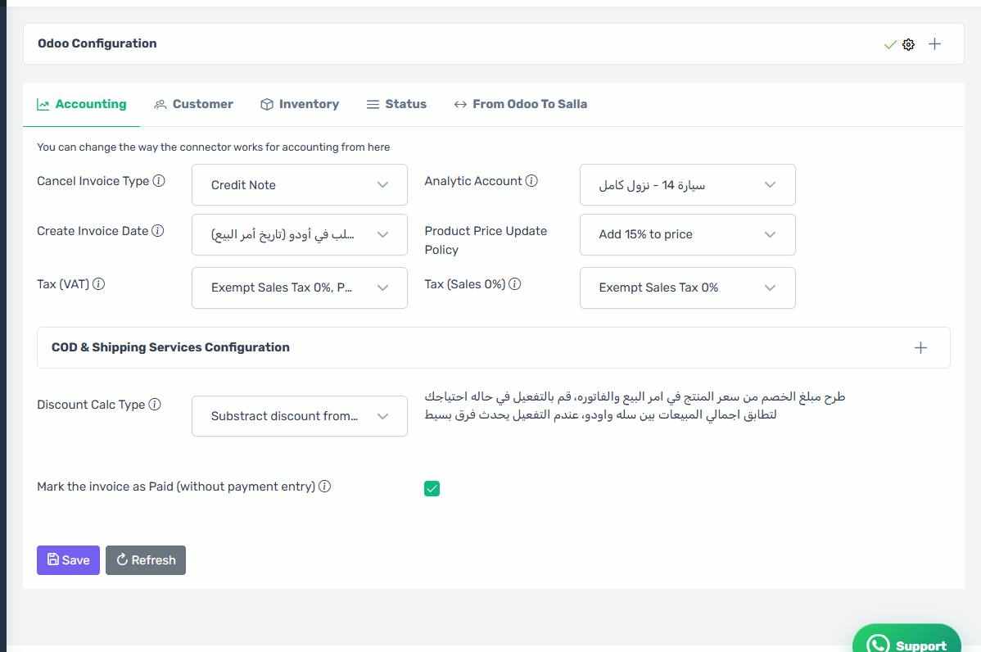
Task: Open the Tax (VAT) dropdown
Action: pyautogui.click(x=300, y=288)
